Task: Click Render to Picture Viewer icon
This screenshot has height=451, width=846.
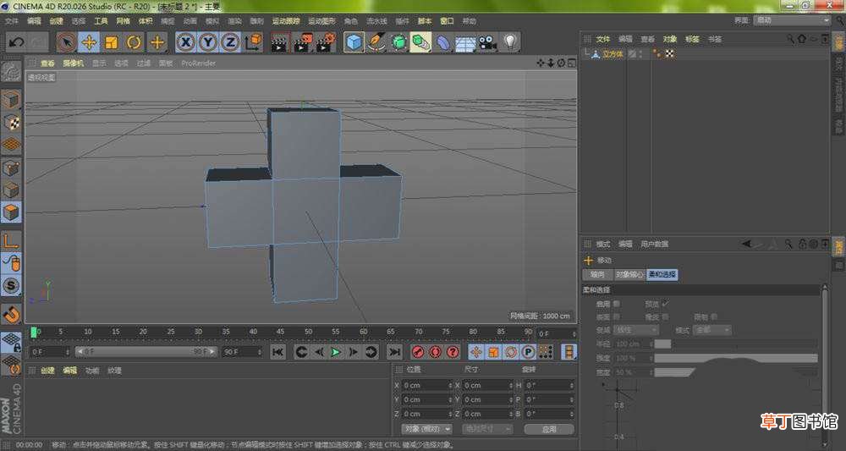Action: coord(303,42)
